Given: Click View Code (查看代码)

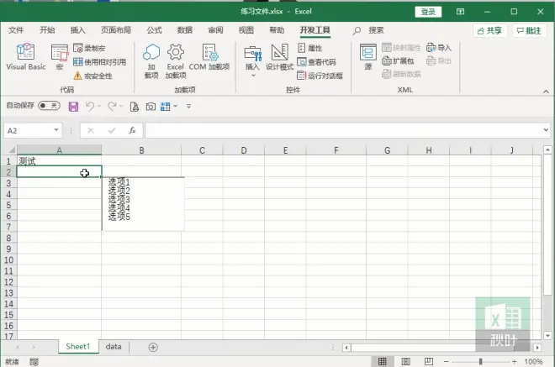Looking at the screenshot, I should tap(316, 62).
